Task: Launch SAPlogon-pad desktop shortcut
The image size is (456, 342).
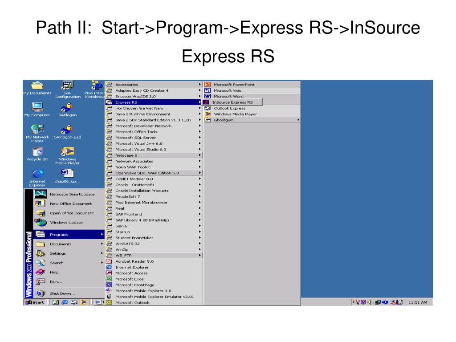Action: (68, 131)
